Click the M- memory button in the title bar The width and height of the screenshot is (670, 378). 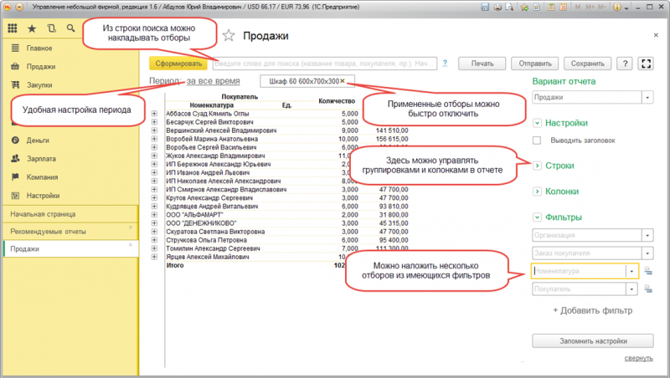pyautogui.click(x=601, y=7)
